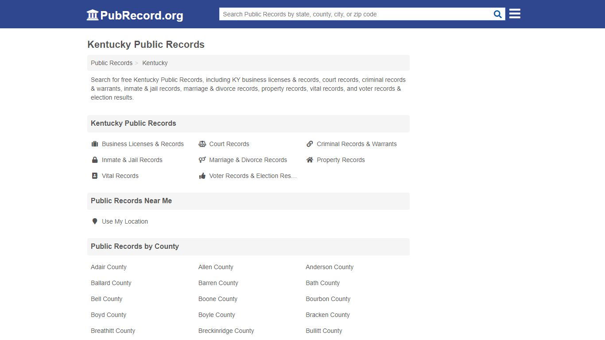
Task: Click the Public Records by County heading
Action: [135, 247]
